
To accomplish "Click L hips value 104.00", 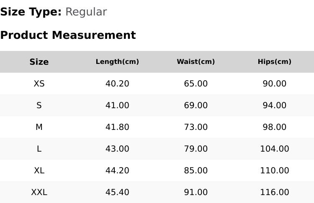I will 274,149.
